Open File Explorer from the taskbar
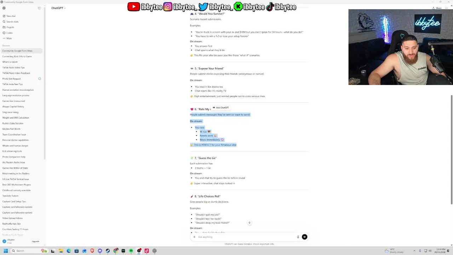 [61, 251]
